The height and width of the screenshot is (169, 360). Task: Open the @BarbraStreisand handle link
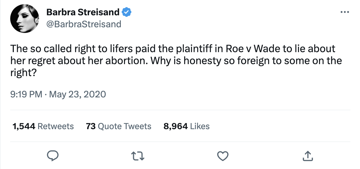click(x=84, y=24)
